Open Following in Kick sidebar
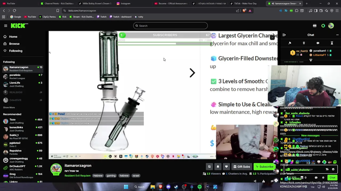The height and width of the screenshot is (191, 341). (x=13, y=51)
